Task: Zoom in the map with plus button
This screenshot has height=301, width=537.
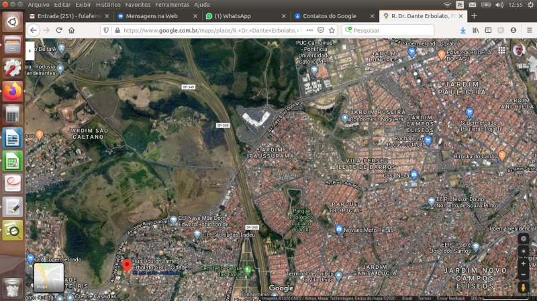Action: (x=523, y=263)
